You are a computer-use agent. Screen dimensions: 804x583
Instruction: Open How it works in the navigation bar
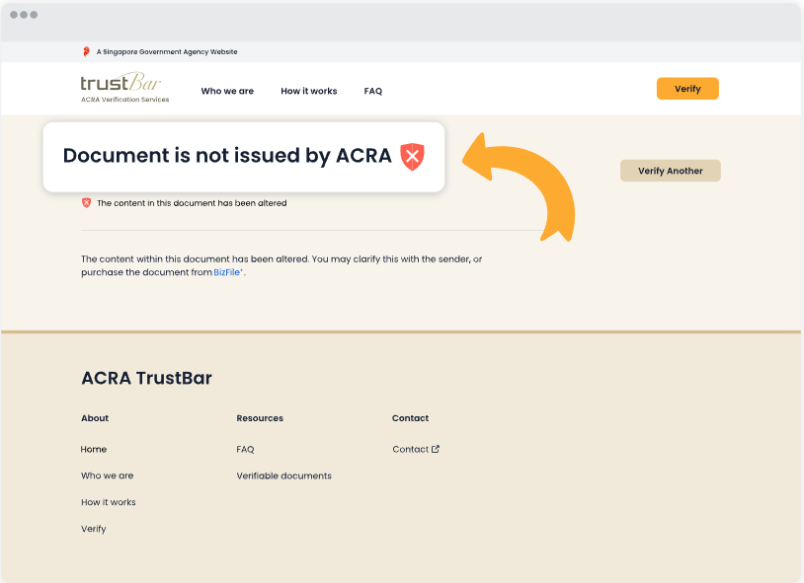tap(308, 91)
